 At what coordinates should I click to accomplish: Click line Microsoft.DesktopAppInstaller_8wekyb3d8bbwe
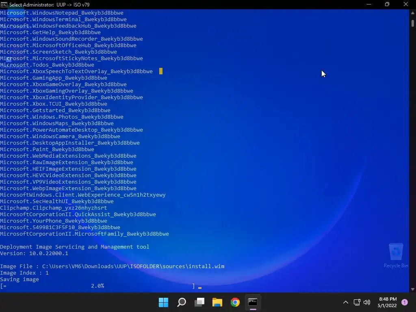point(70,143)
